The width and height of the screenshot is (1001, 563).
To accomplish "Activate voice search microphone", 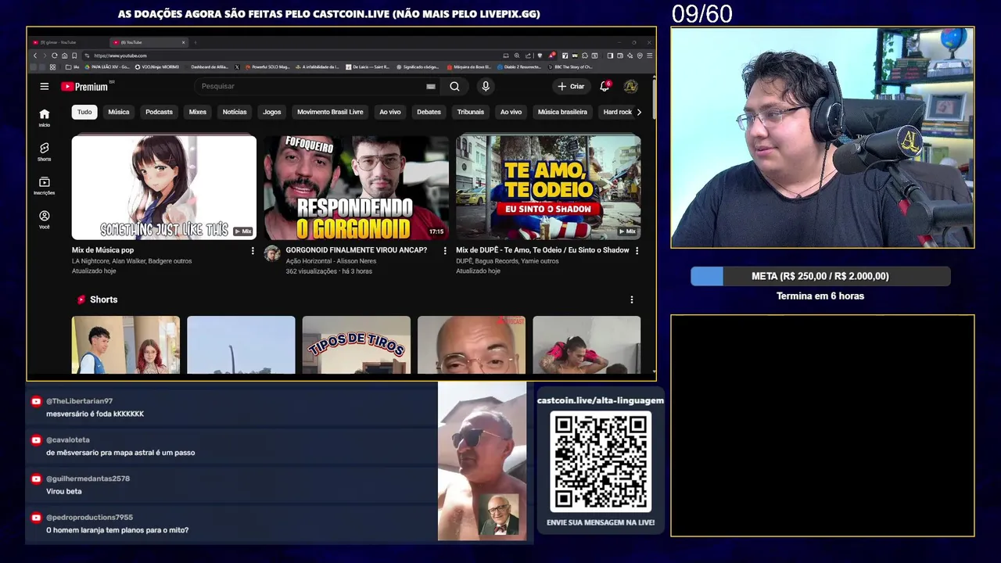I will [x=486, y=87].
